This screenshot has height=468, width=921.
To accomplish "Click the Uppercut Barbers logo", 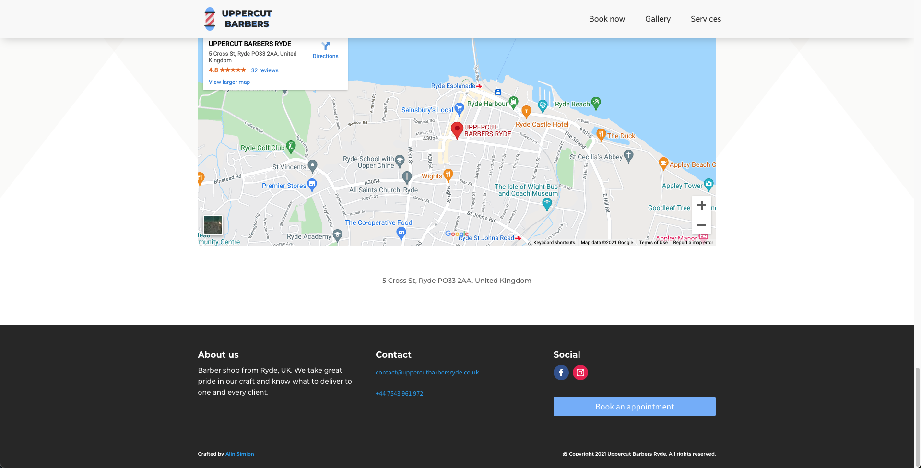I will (238, 19).
